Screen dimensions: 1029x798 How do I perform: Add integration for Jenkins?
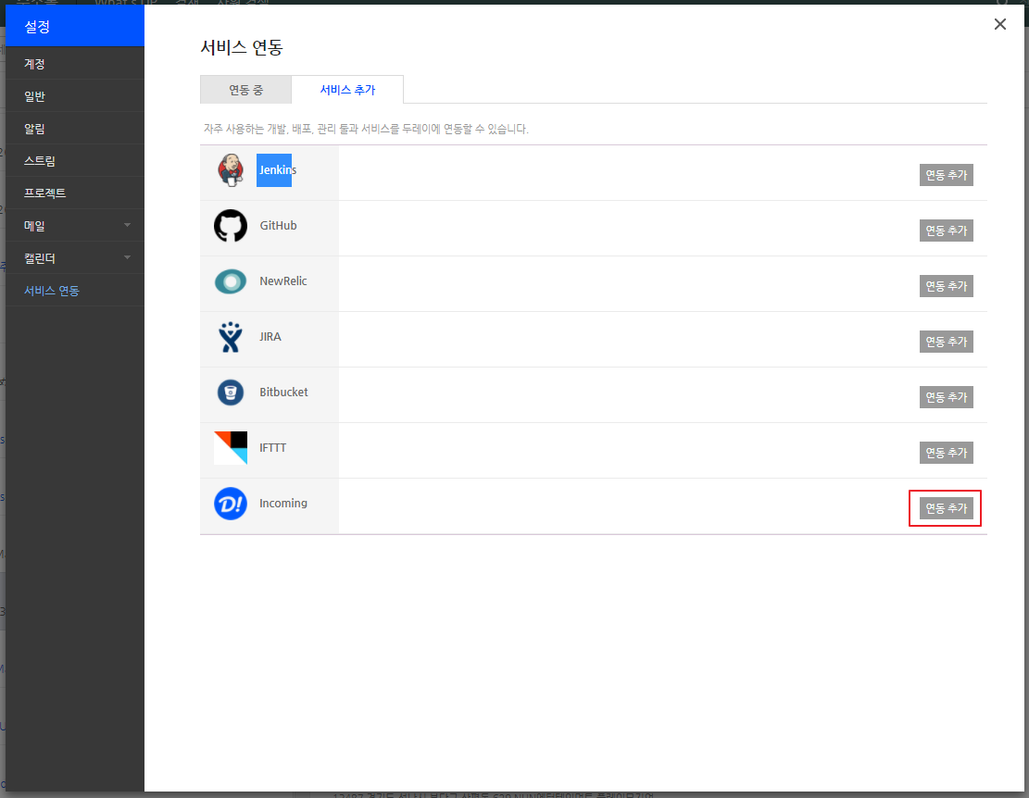tap(946, 175)
